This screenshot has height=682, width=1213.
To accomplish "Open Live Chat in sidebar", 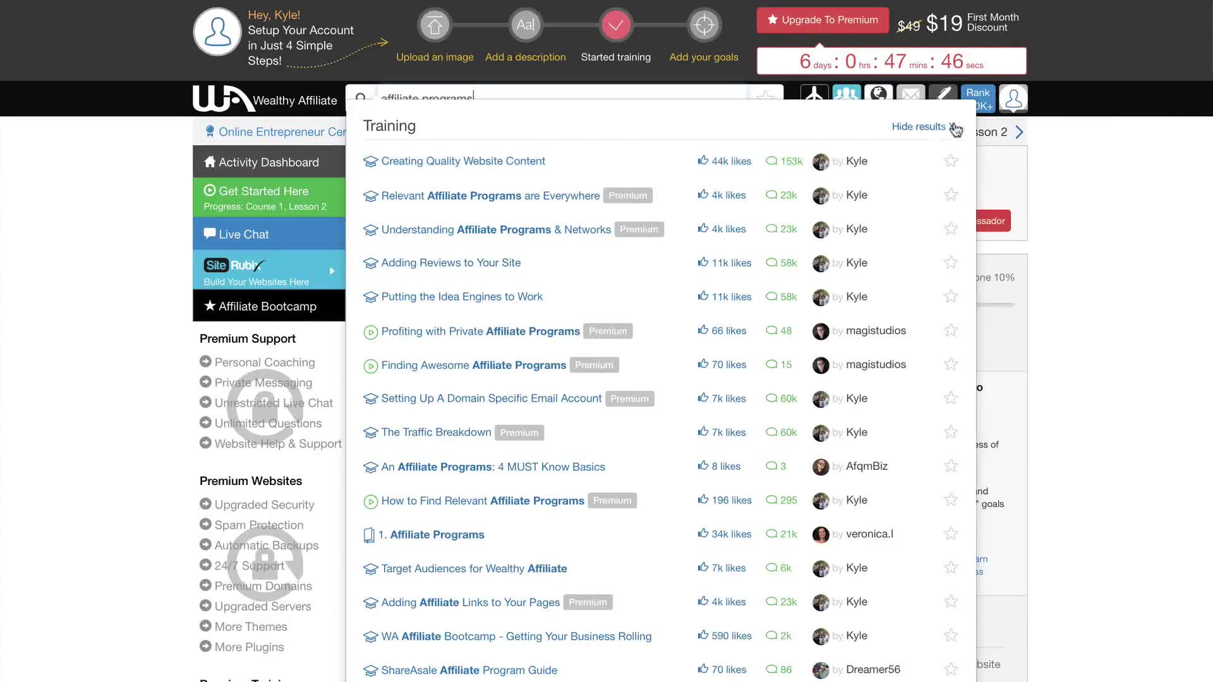I will click(x=269, y=234).
